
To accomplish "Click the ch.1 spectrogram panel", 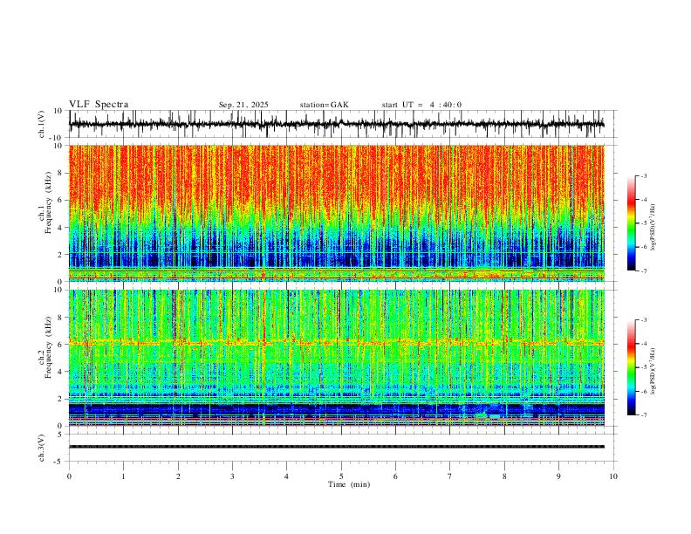I will [337, 213].
